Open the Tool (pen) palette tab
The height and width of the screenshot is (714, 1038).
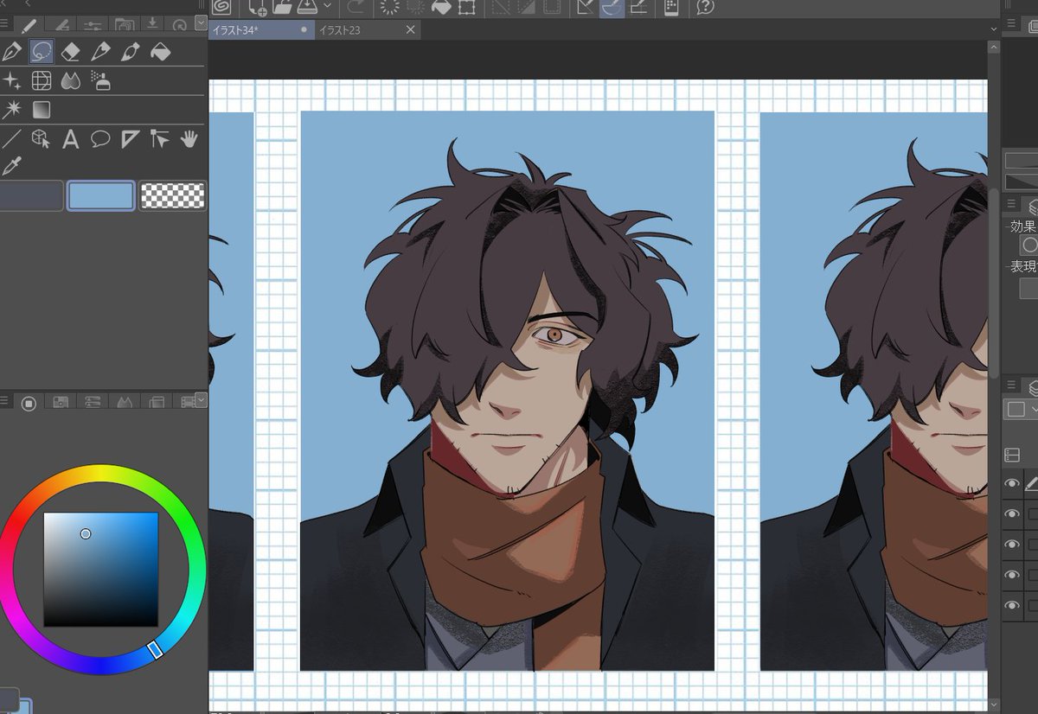(29, 26)
